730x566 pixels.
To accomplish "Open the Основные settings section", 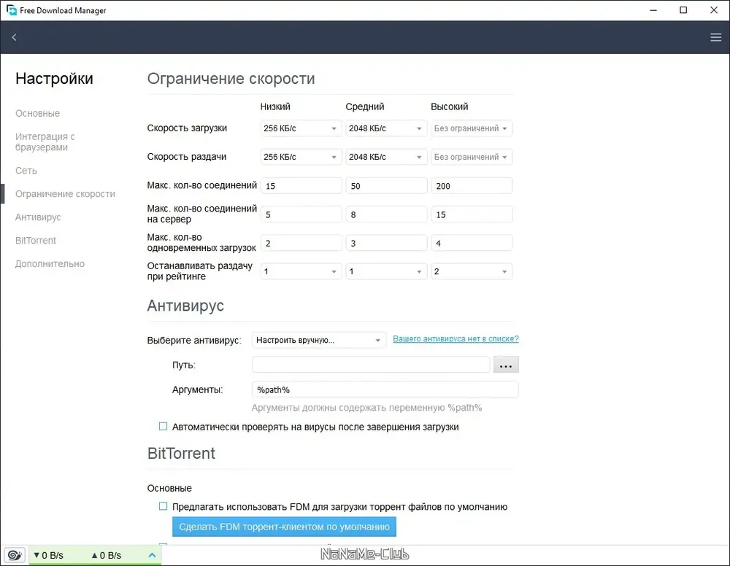I will point(38,114).
